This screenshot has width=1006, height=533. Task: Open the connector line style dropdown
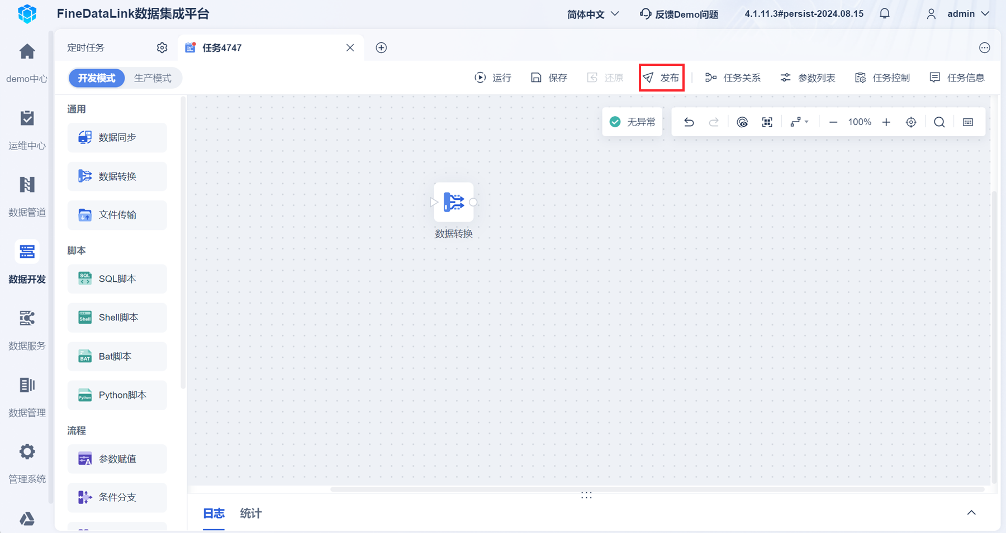[799, 122]
